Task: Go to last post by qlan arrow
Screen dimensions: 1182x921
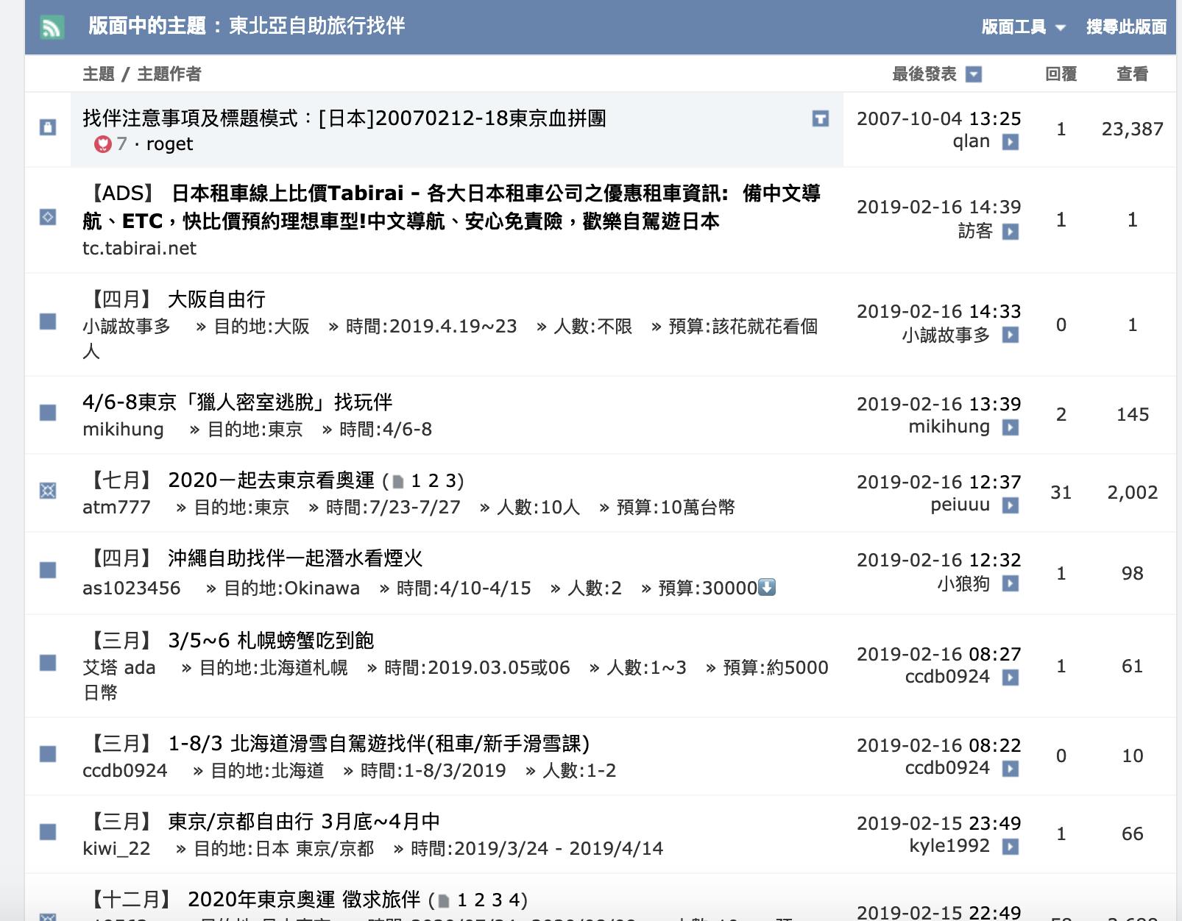Action: coord(1011,142)
